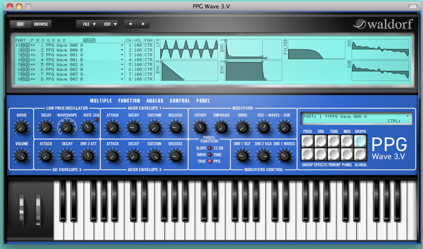423x249 pixels.
Task: Open program dropdown for PPG Wave 000 B
Action: (122, 50)
